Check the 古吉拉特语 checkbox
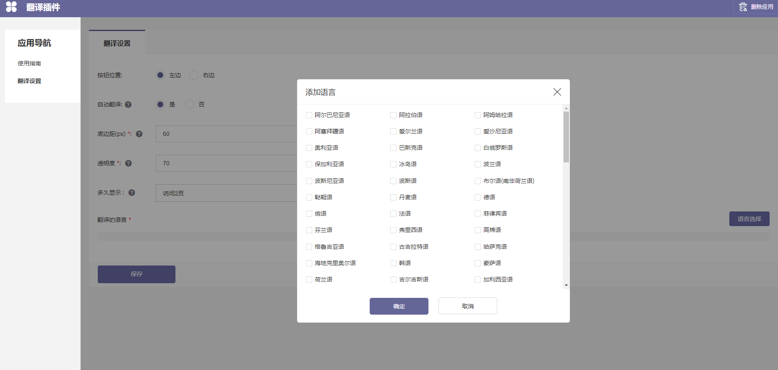This screenshot has height=370, width=778. coord(393,247)
